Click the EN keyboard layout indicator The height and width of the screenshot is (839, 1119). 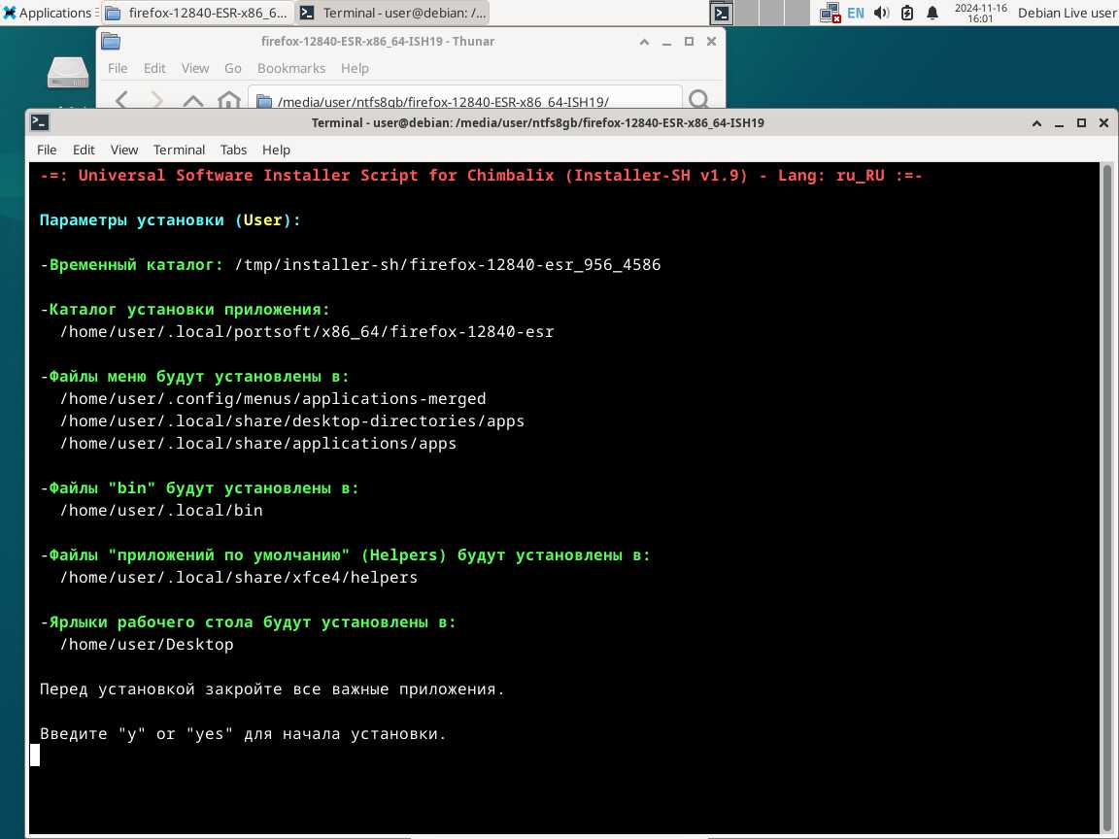click(855, 13)
